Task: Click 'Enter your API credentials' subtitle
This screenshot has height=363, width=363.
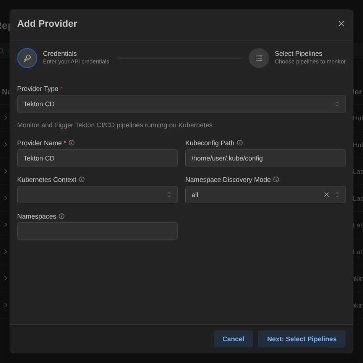Action: coord(76,62)
